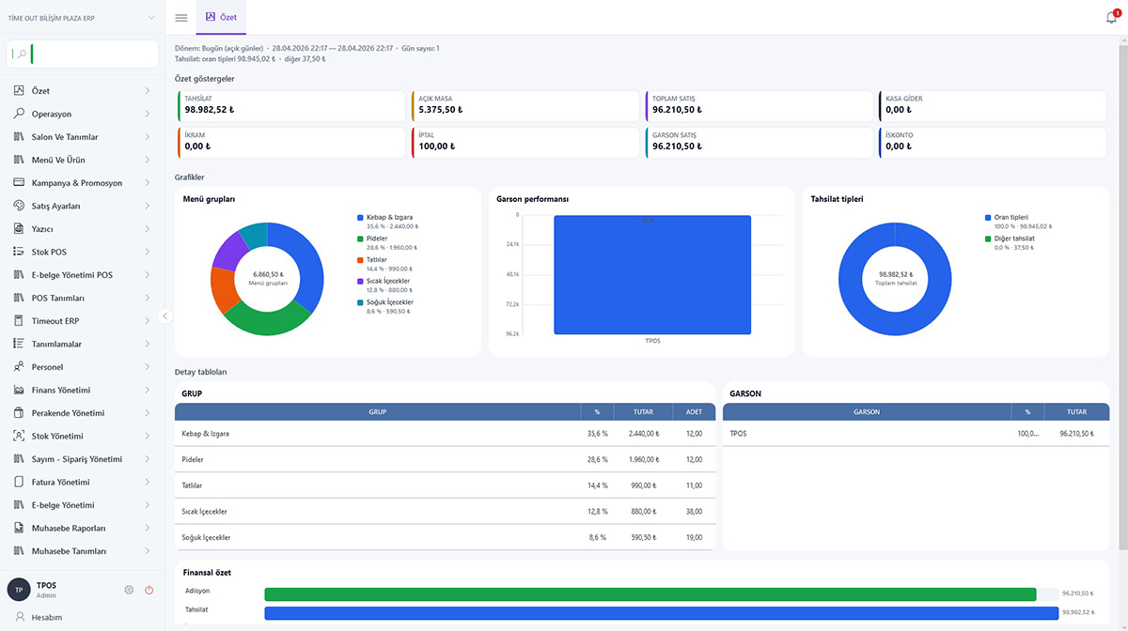
Task: Open user settings gear icon
Action: click(x=129, y=590)
